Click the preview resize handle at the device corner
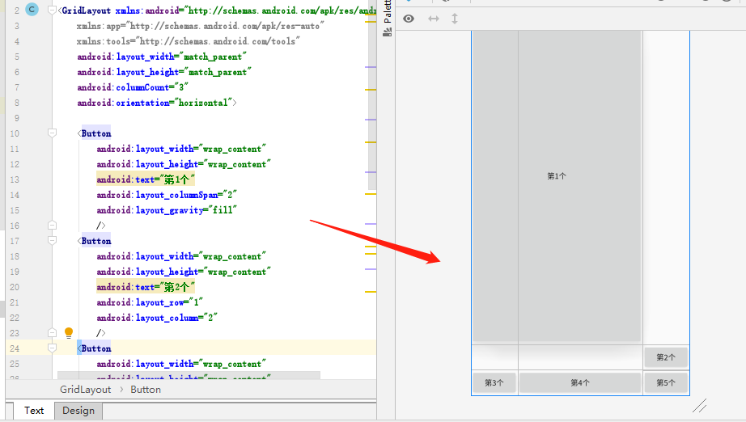Image resolution: width=746 pixels, height=422 pixels. tap(699, 405)
